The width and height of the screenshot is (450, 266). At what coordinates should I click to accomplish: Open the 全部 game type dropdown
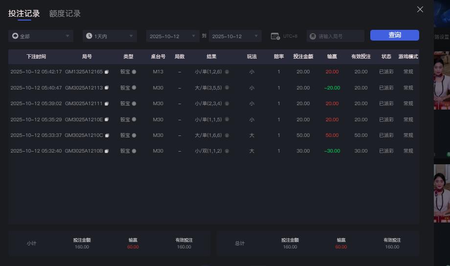tap(41, 36)
